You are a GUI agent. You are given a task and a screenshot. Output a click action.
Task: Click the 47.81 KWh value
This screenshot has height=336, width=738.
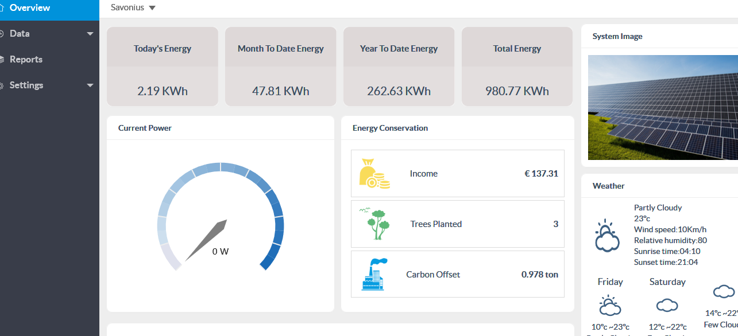coord(281,91)
